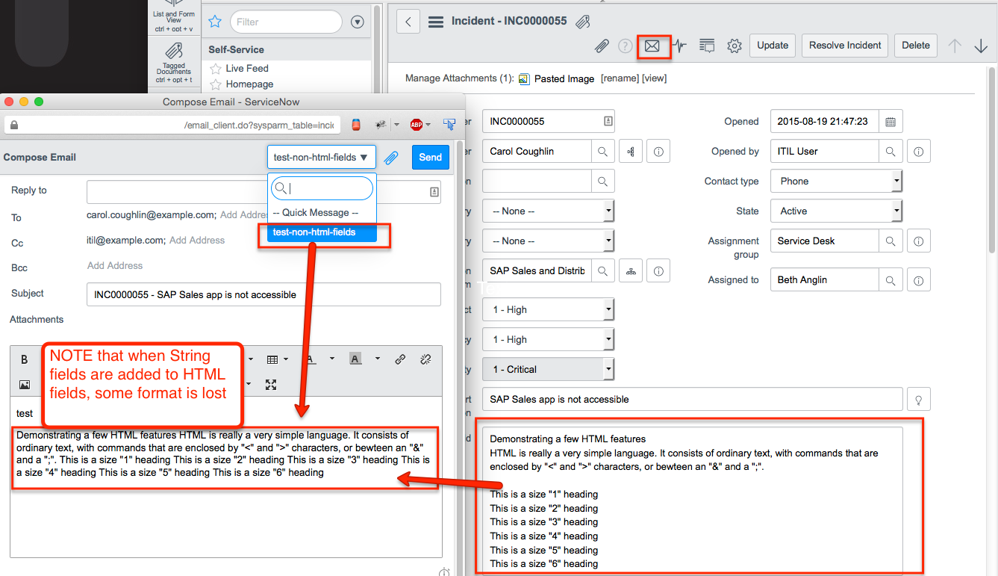Click the rename link for the Pasted Image attachment

tap(620, 78)
